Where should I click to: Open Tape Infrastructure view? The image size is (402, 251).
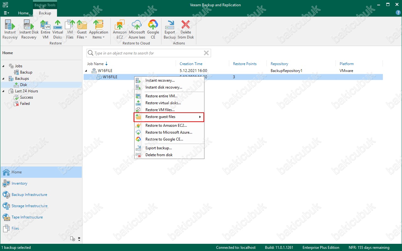pyautogui.click(x=41, y=217)
